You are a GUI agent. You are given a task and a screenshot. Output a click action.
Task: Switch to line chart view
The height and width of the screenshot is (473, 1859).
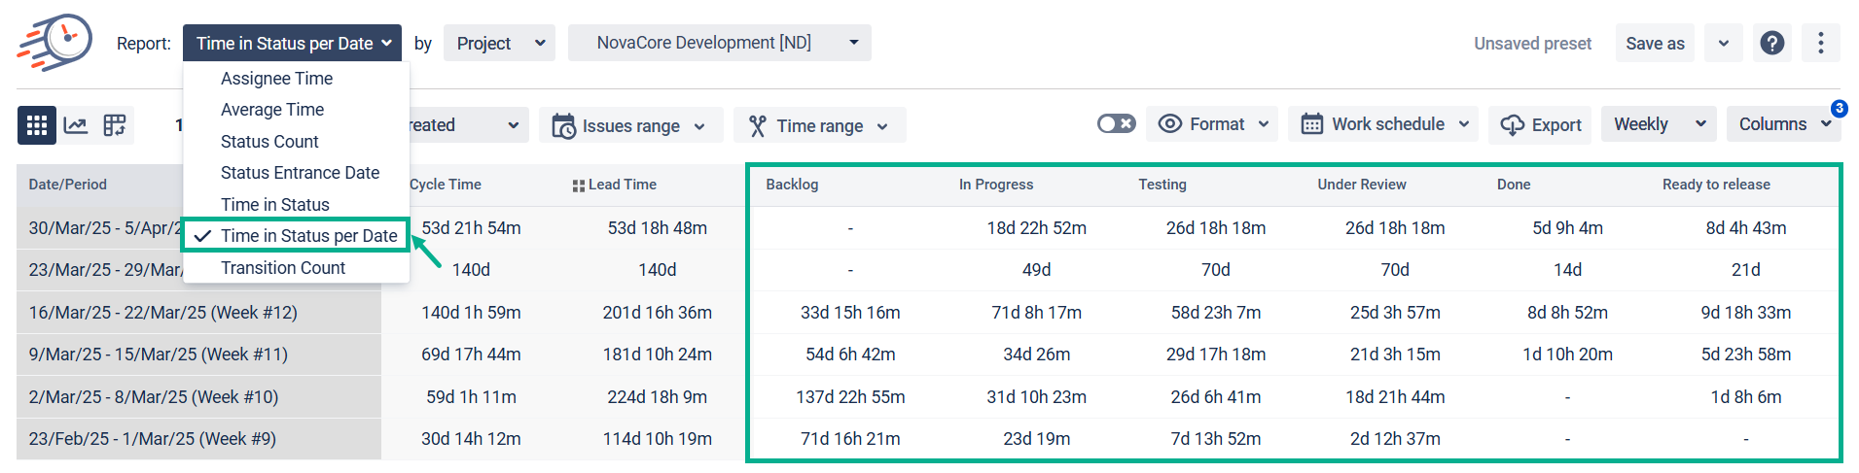[x=76, y=125]
